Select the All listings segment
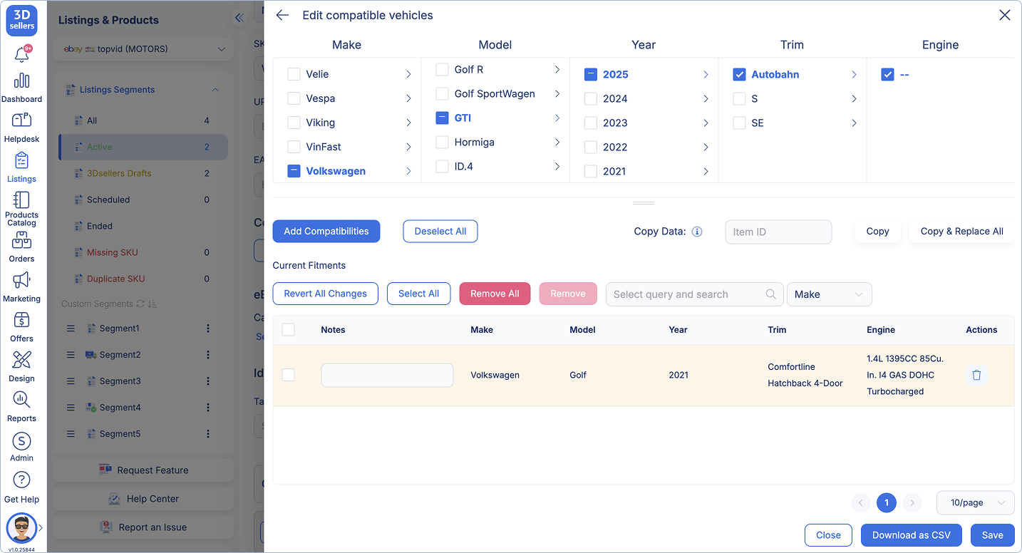 click(143, 120)
